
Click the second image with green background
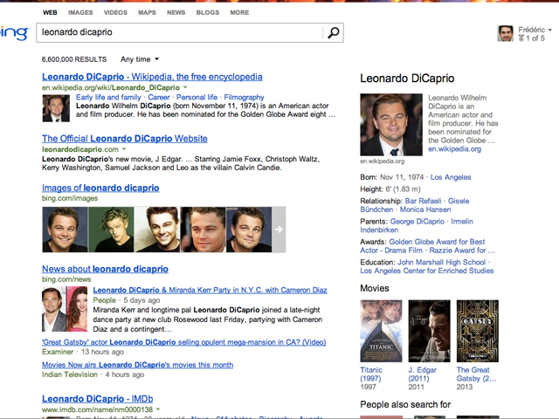click(111, 230)
